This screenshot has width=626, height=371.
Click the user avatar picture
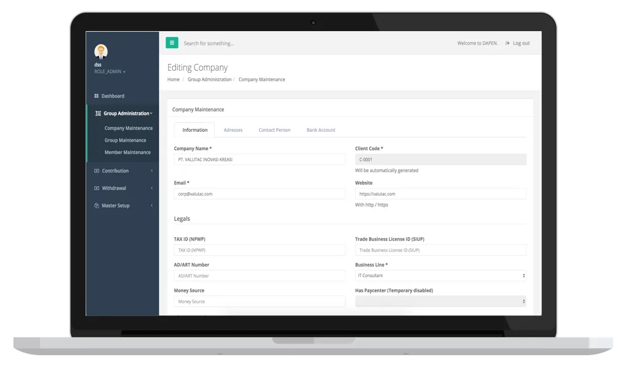coord(101,51)
